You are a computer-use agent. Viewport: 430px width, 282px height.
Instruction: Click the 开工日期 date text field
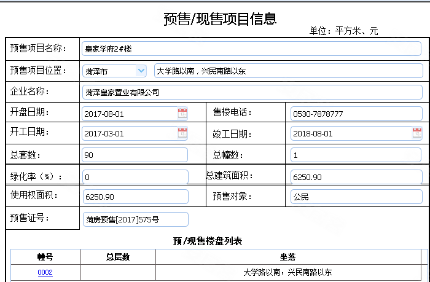[x=129, y=133]
